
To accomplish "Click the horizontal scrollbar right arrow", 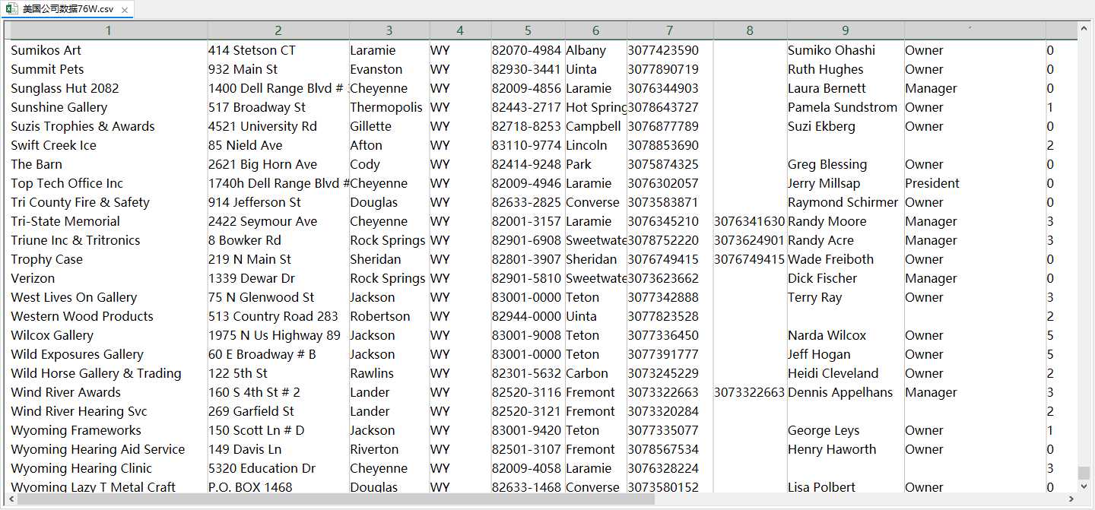I will tap(1071, 499).
